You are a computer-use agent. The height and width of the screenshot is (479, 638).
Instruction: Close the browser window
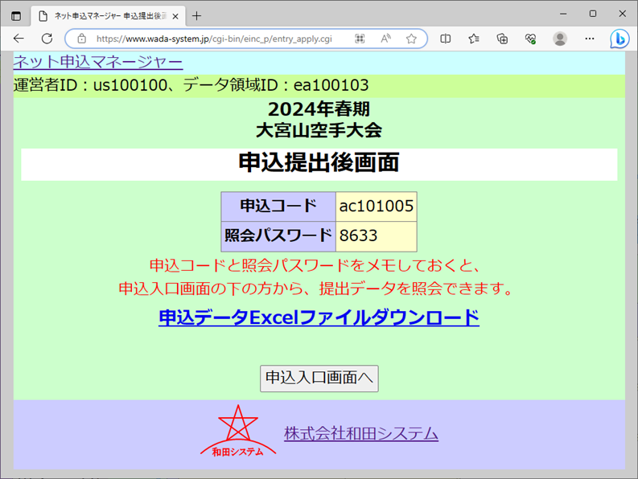[x=622, y=14]
